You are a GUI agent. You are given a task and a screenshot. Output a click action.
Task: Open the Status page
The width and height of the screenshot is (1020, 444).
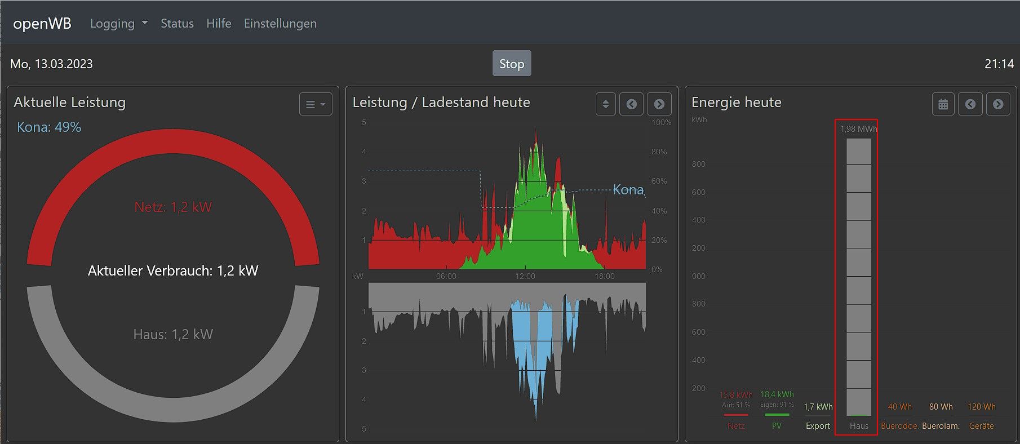(x=177, y=23)
